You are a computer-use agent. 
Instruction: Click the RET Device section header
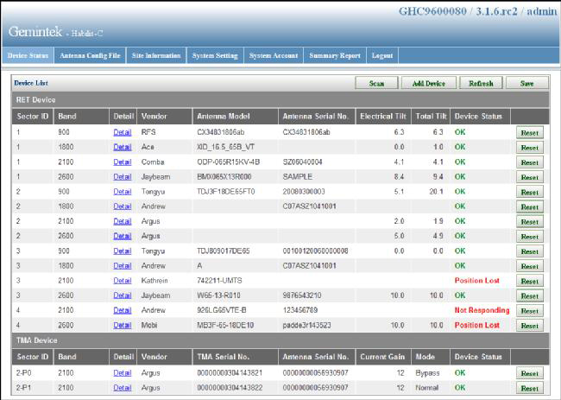pos(280,100)
